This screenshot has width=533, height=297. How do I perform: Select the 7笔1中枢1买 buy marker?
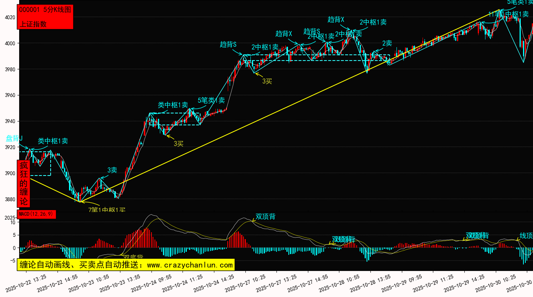107,210
